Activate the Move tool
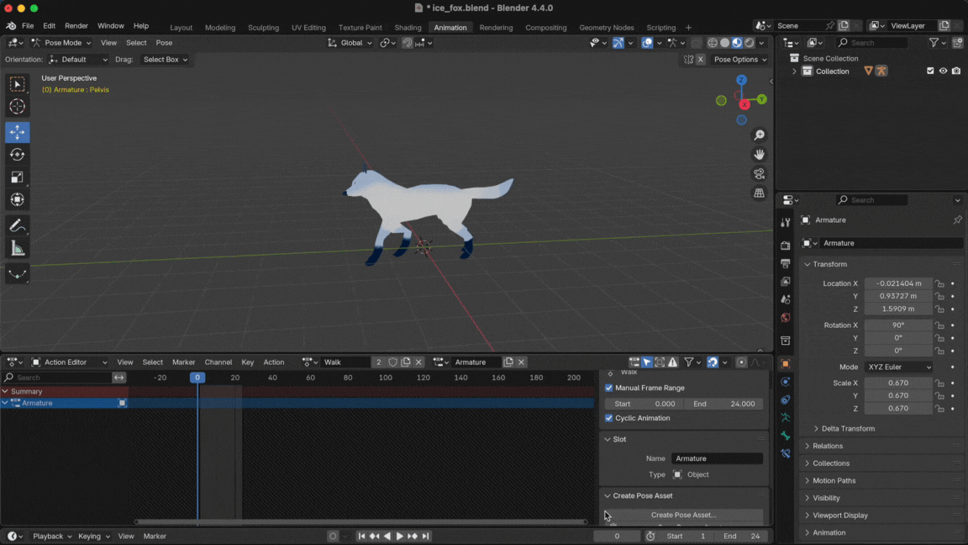 click(18, 131)
